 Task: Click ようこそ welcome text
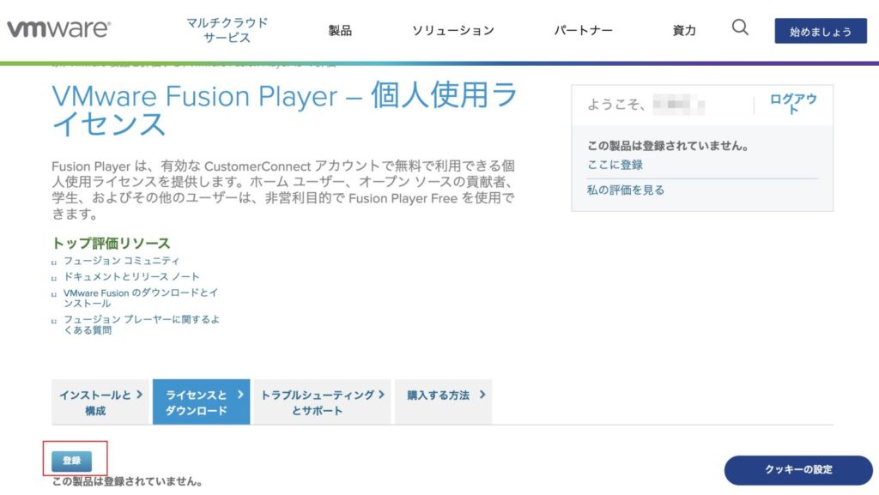616,105
